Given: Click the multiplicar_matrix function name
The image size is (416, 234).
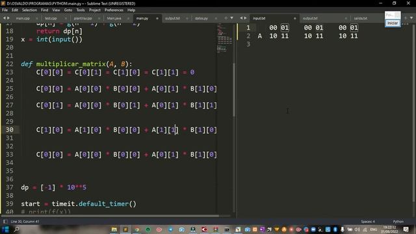Looking at the screenshot, I should coord(71,64).
